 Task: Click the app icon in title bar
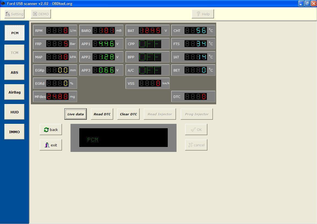coord(3,3)
